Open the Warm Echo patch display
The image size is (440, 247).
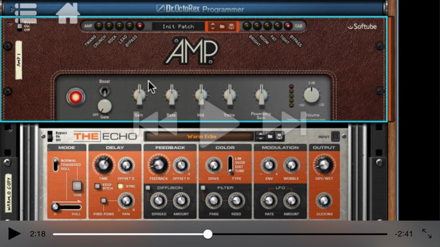(x=201, y=136)
